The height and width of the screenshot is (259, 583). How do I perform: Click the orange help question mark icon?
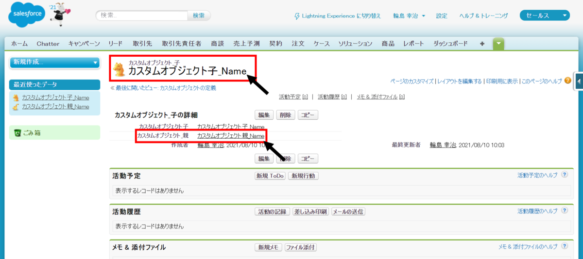point(568,81)
